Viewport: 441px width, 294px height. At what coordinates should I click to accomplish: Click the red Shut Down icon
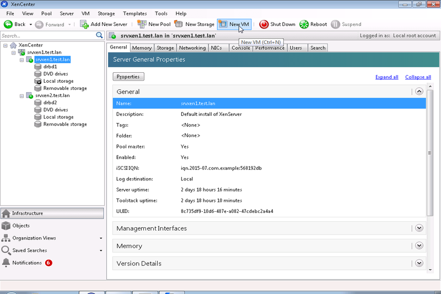pos(264,24)
